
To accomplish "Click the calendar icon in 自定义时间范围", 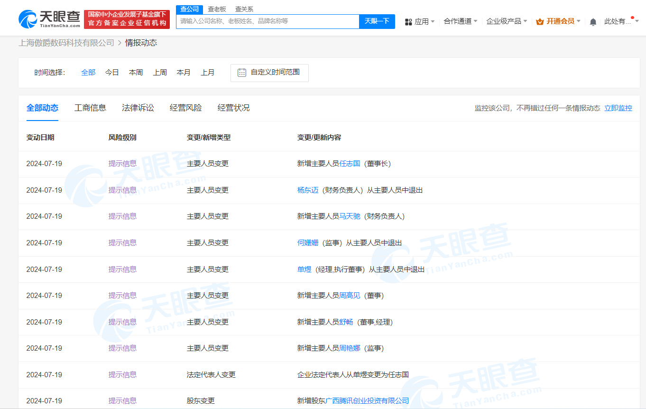I will pyautogui.click(x=242, y=73).
